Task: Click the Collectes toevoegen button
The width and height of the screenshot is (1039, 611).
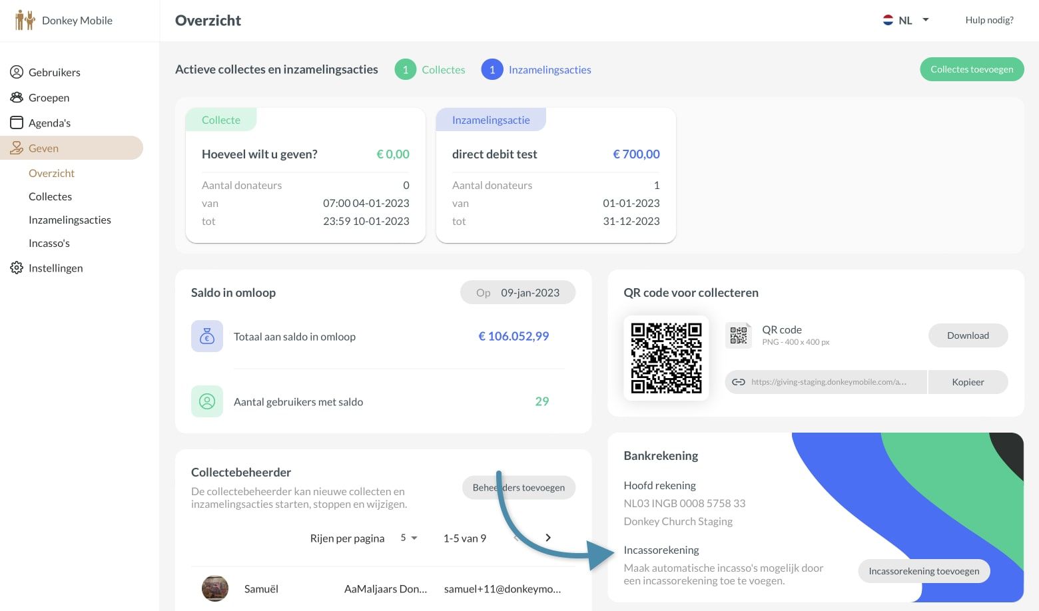Action: point(972,69)
